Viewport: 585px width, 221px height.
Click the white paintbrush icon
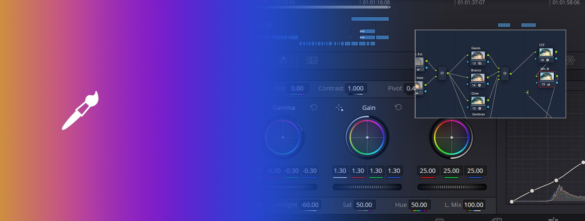click(80, 111)
